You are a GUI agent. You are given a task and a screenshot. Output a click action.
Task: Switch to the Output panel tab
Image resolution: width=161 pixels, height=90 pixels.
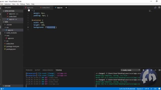pos(37,70)
